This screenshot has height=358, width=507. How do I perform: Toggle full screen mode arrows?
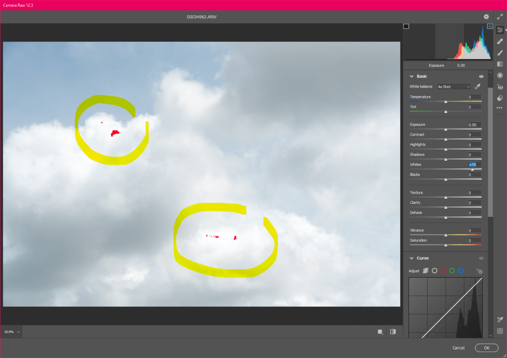(500, 17)
